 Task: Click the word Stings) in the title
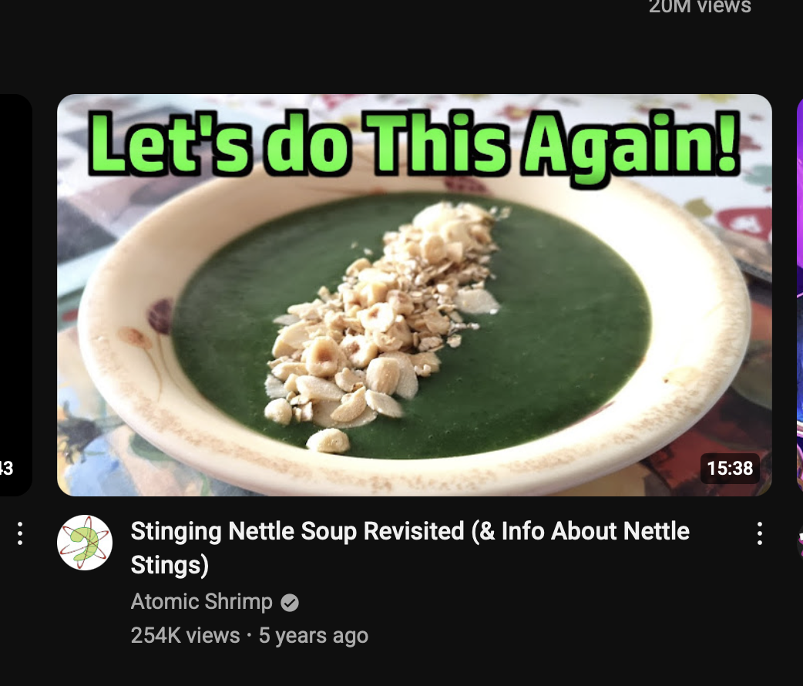(170, 566)
